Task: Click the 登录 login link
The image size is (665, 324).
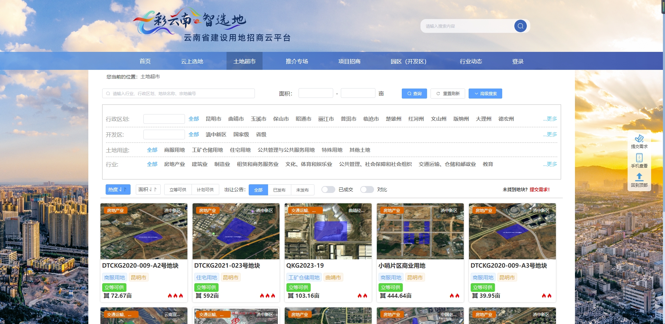Action: click(518, 61)
